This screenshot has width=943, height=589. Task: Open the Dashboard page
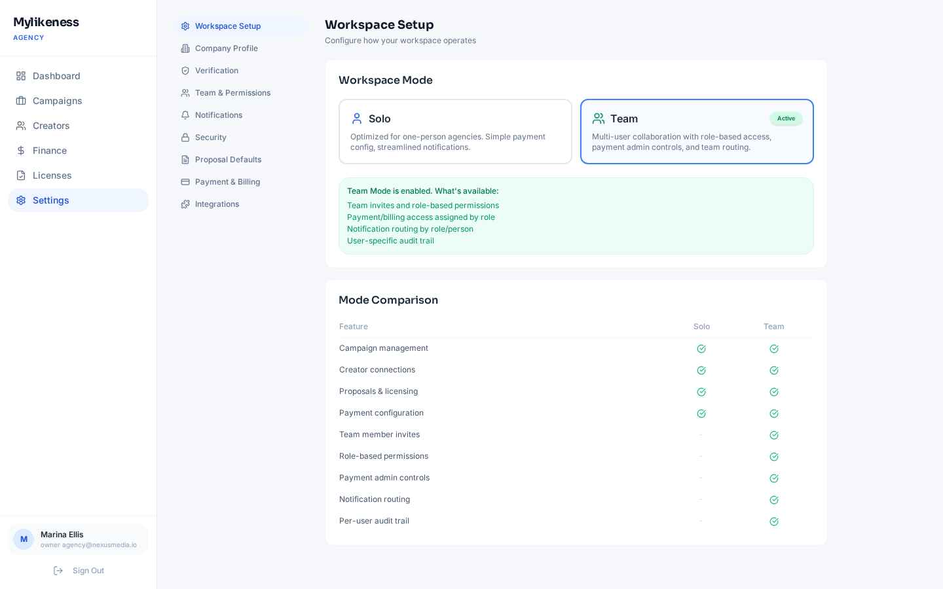pyautogui.click(x=78, y=76)
